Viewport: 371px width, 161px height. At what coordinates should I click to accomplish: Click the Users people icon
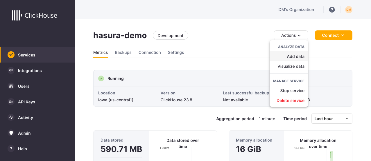pos(11,86)
